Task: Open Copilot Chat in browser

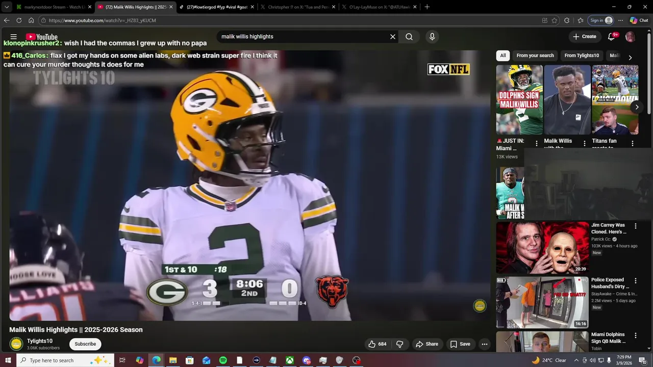Action: [639, 20]
